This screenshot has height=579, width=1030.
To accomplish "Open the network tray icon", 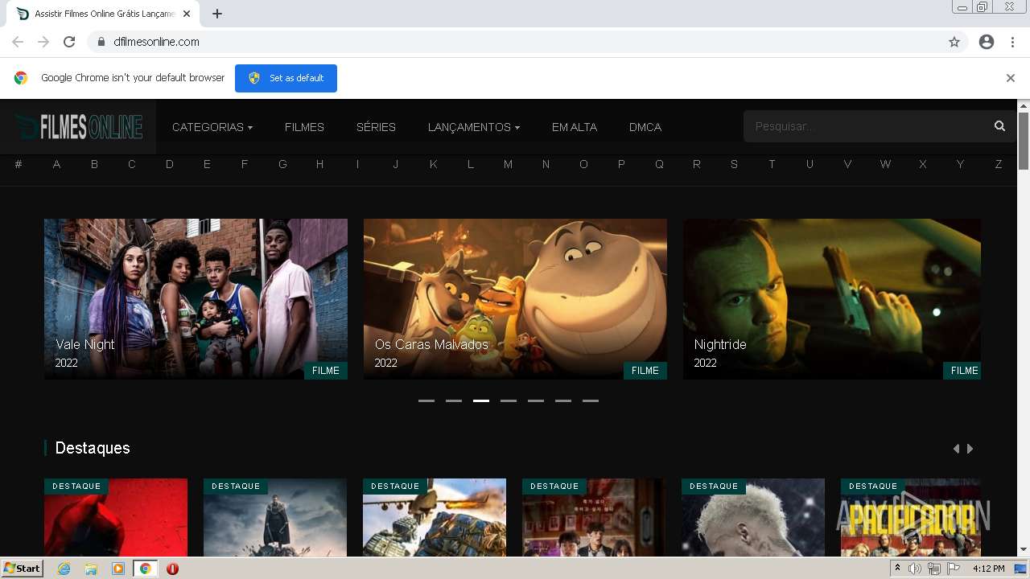I will tap(934, 569).
